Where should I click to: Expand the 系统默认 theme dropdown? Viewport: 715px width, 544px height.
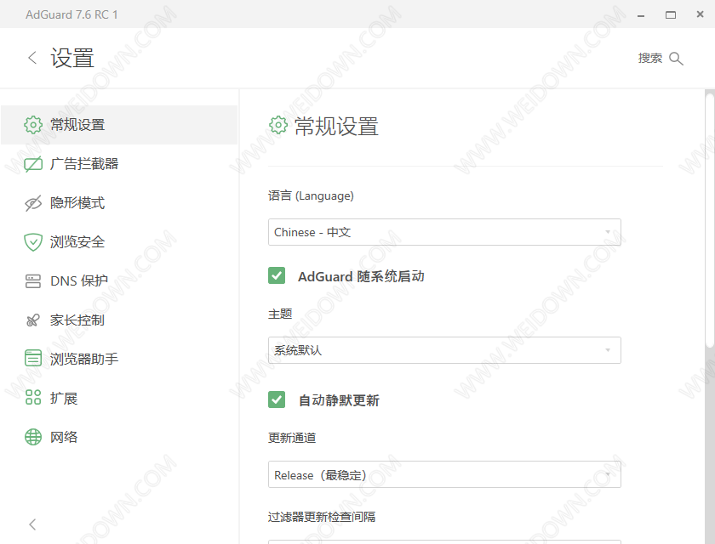tap(444, 350)
